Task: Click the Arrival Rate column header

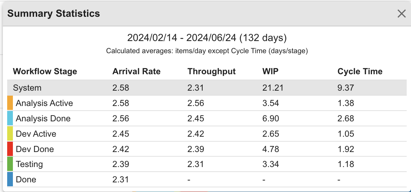Action: 136,71
